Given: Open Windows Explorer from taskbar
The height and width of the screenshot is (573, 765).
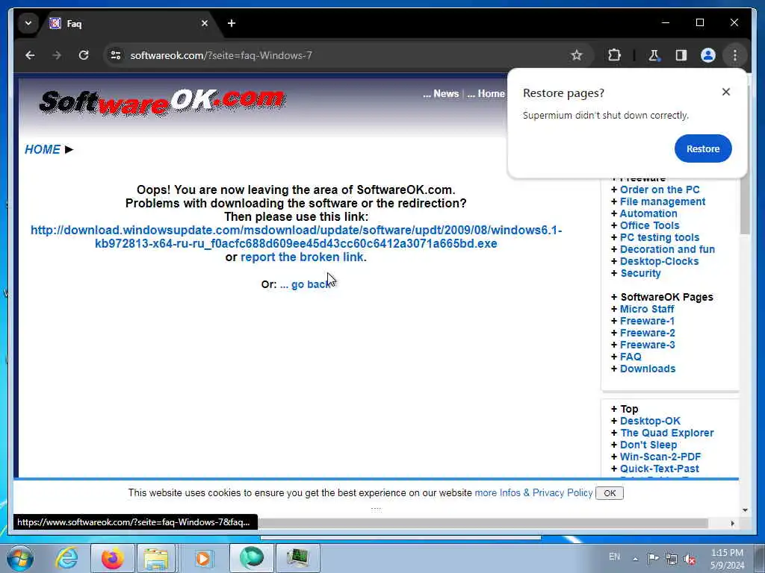Looking at the screenshot, I should pos(157,558).
